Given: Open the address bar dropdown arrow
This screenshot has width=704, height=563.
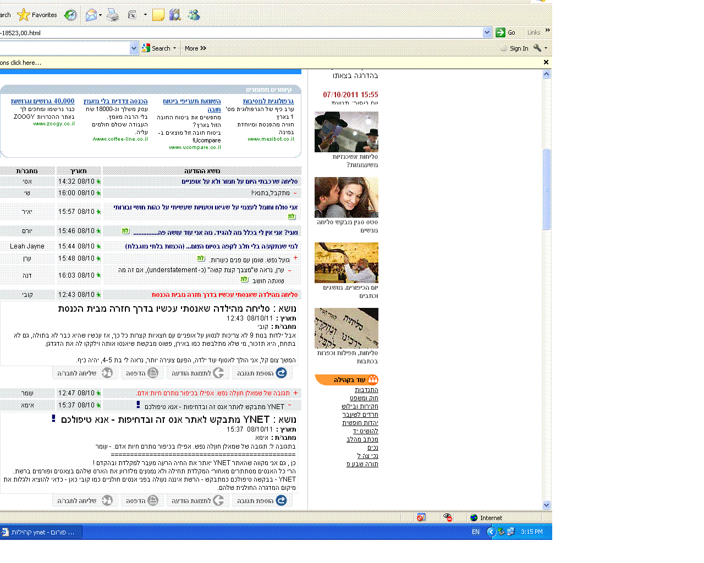Looking at the screenshot, I should click(487, 32).
